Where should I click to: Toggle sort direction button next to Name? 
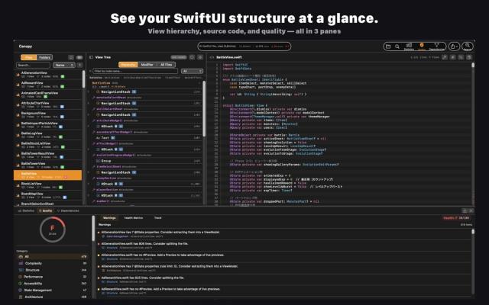click(79, 65)
